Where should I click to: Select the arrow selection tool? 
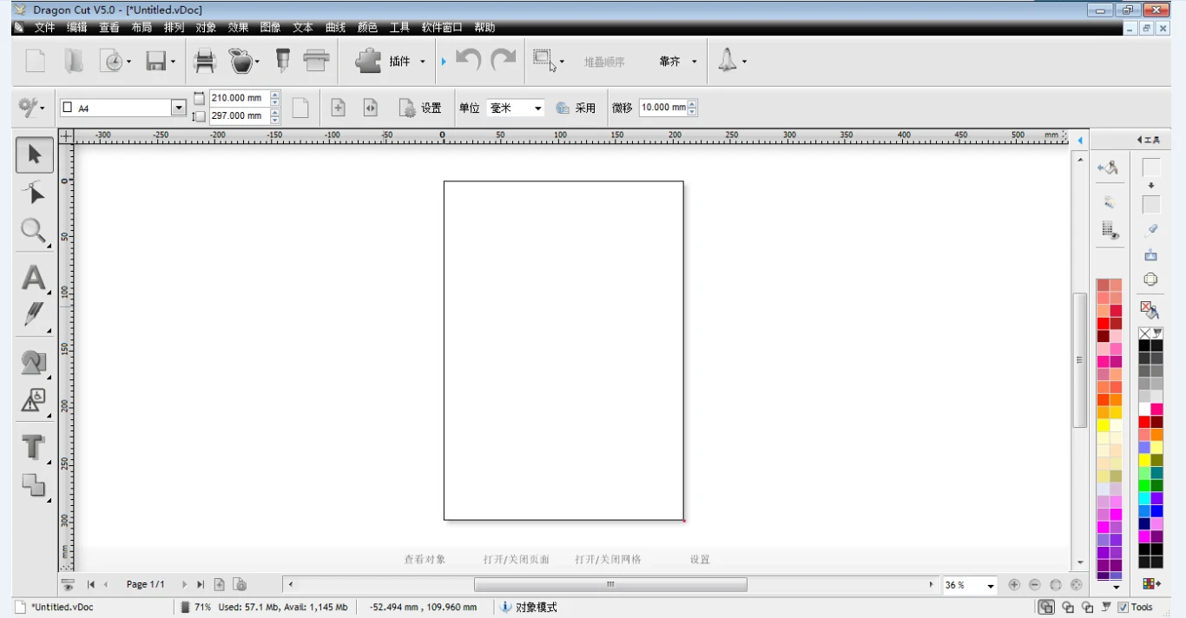(x=34, y=155)
